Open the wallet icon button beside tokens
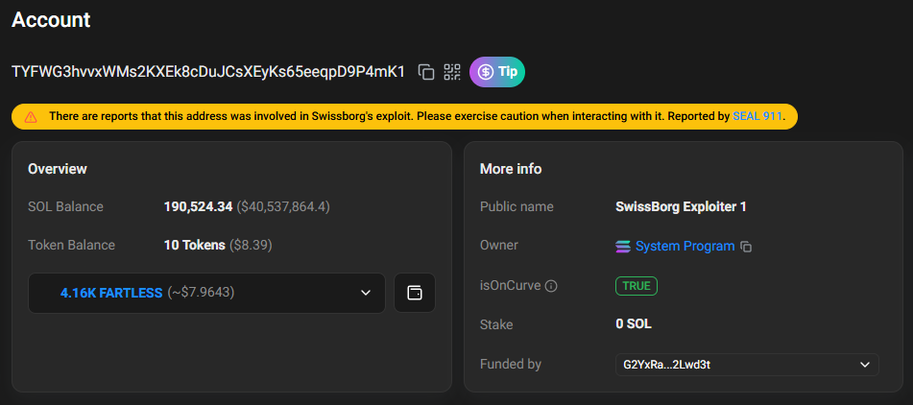 [x=415, y=293]
